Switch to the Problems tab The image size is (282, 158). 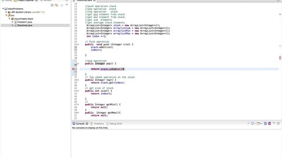[97, 124]
